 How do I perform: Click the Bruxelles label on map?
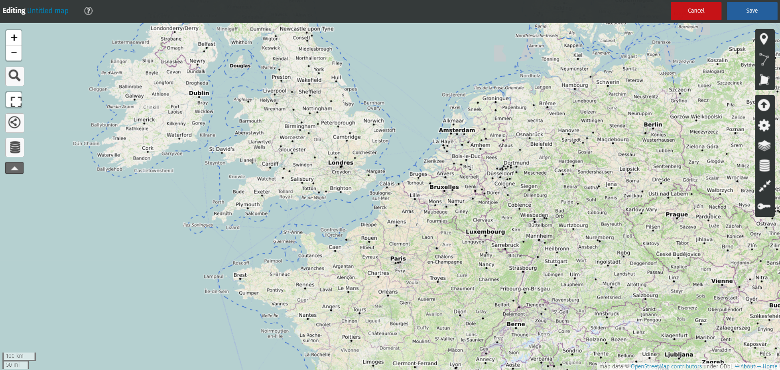click(x=444, y=187)
